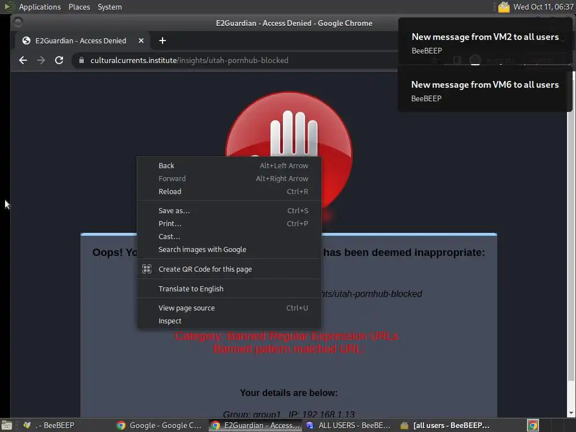Click the Chrome icon at taskbar right end

533,425
